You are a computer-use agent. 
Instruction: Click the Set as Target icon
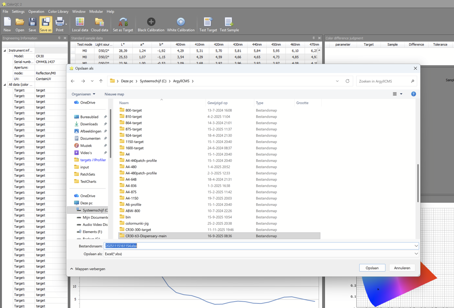pos(123,25)
